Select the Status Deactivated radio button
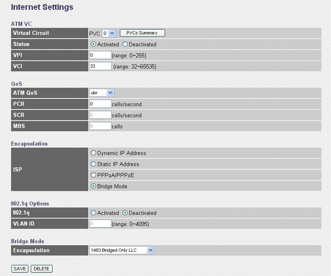Image resolution: width=331 pixels, height=276 pixels. 125,44
